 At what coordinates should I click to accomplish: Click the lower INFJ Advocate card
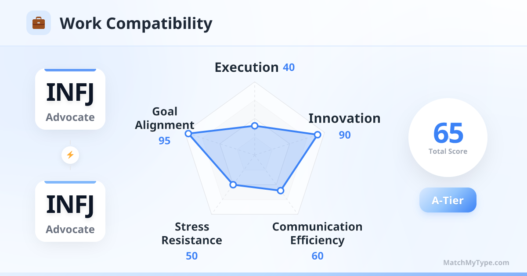[70, 211]
